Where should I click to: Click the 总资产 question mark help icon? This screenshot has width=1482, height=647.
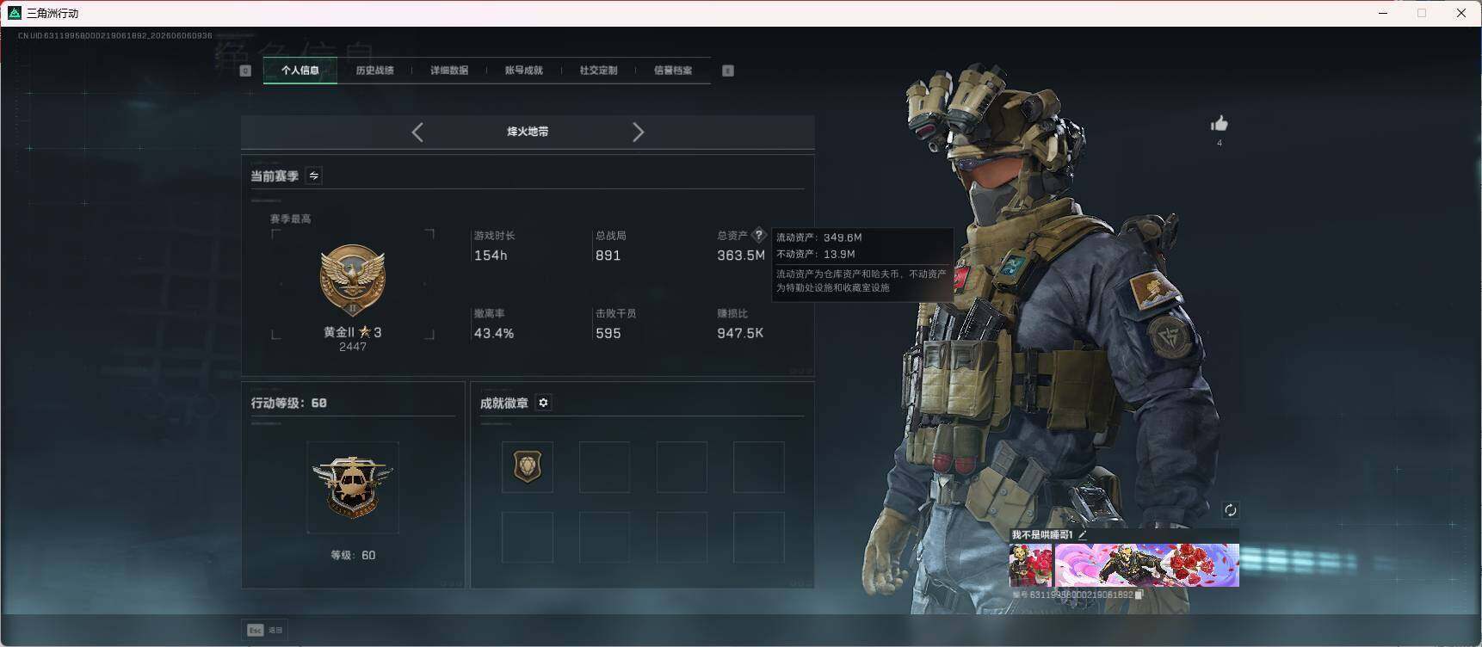coord(758,234)
